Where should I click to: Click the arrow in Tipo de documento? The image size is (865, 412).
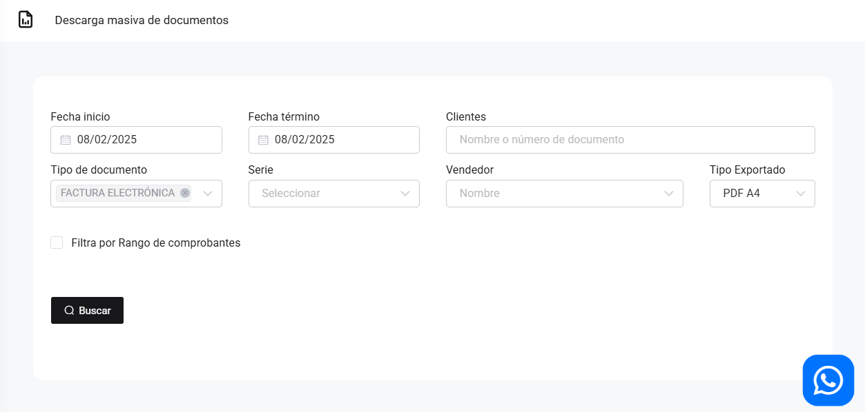208,194
